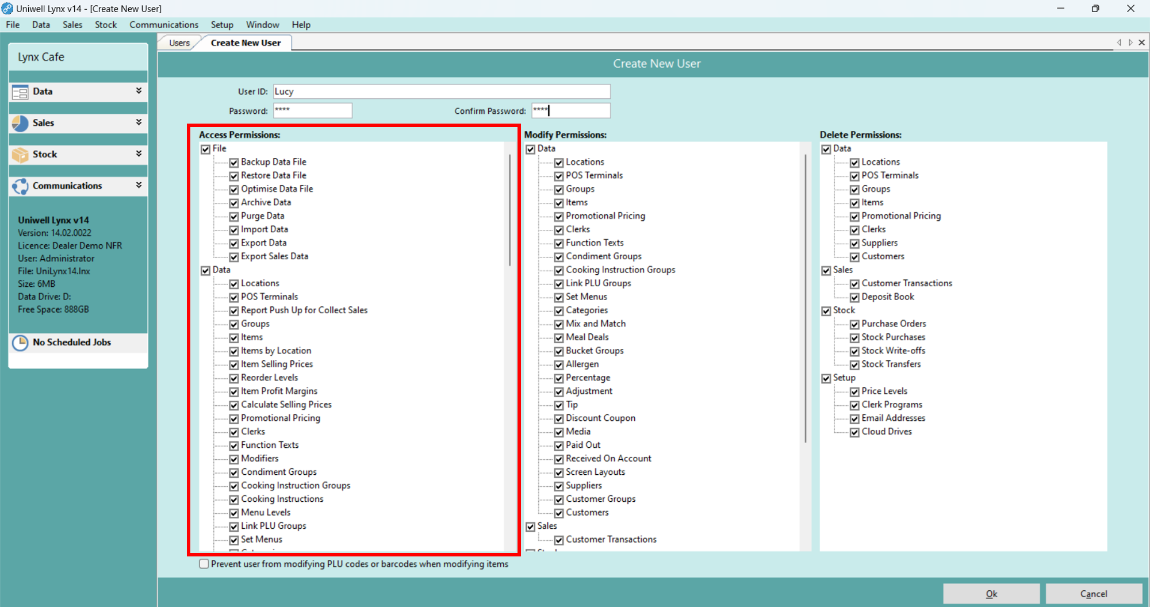Image resolution: width=1150 pixels, height=607 pixels.
Task: Uncheck Data under Delete Permissions
Action: (x=826, y=149)
